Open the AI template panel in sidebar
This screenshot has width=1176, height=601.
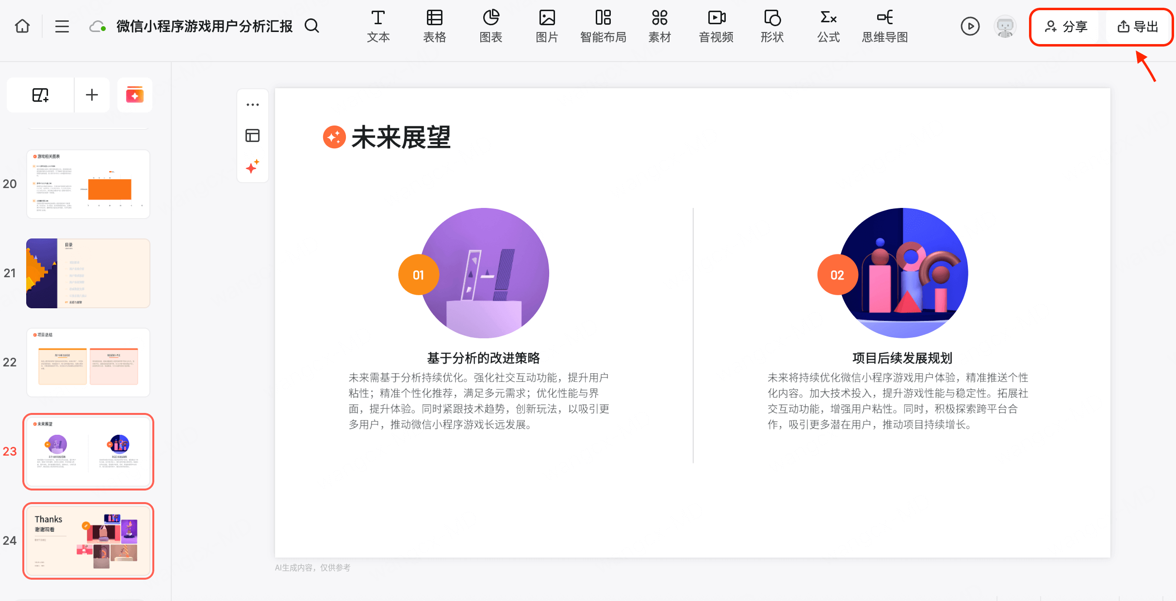(134, 95)
